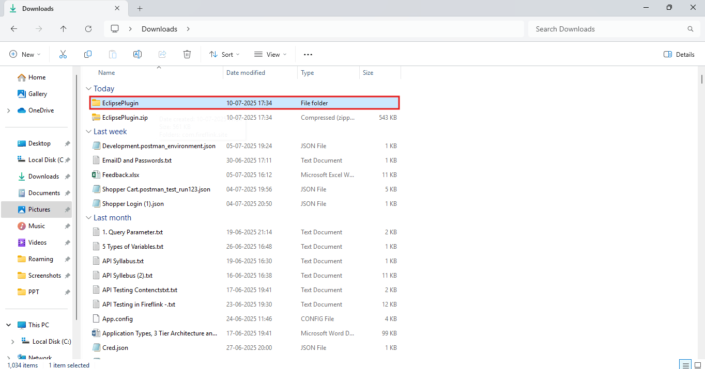This screenshot has width=705, height=369.
Task: Sort files by Date modified column
Action: coord(260,73)
